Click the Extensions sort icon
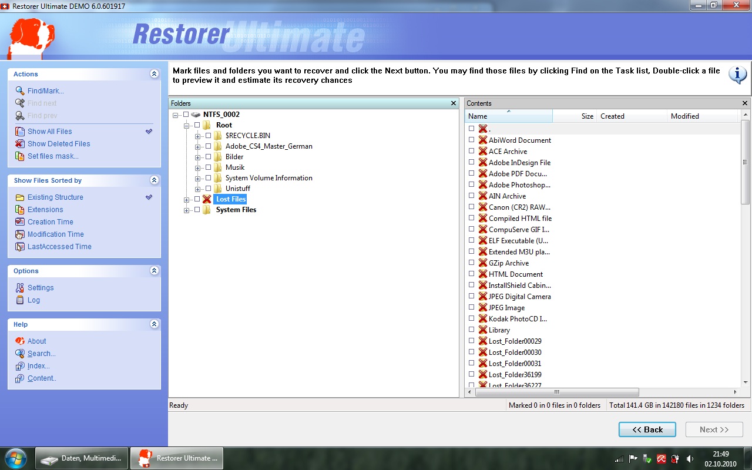 (x=20, y=210)
